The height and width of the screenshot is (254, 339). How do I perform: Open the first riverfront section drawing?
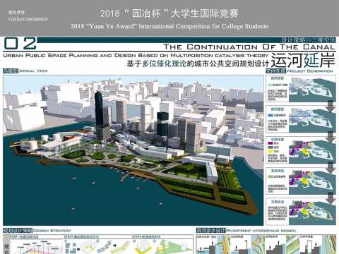coord(206,245)
